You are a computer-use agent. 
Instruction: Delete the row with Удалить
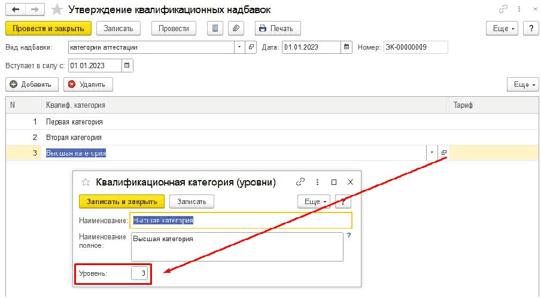[88, 84]
